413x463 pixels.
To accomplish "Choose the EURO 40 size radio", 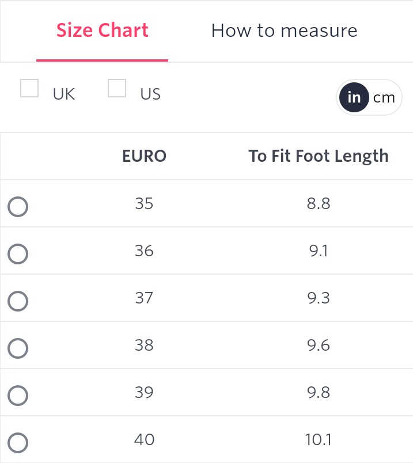I will point(18,443).
